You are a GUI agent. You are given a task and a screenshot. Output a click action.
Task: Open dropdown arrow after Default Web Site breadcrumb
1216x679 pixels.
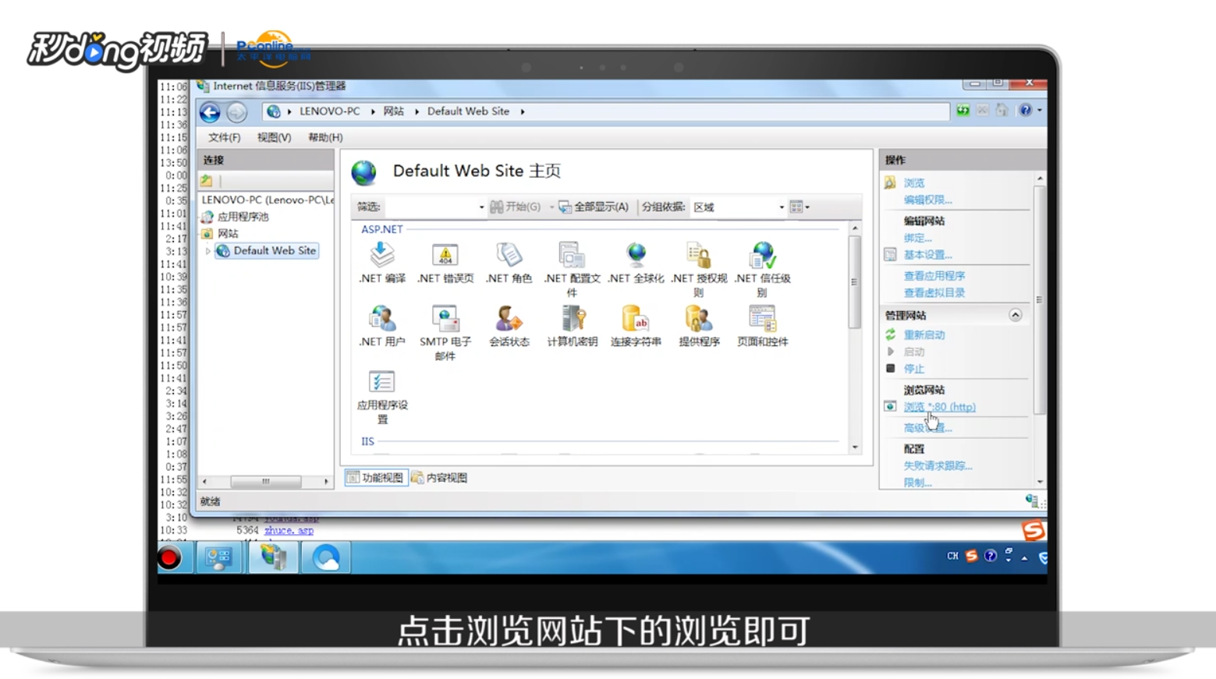pyautogui.click(x=523, y=111)
